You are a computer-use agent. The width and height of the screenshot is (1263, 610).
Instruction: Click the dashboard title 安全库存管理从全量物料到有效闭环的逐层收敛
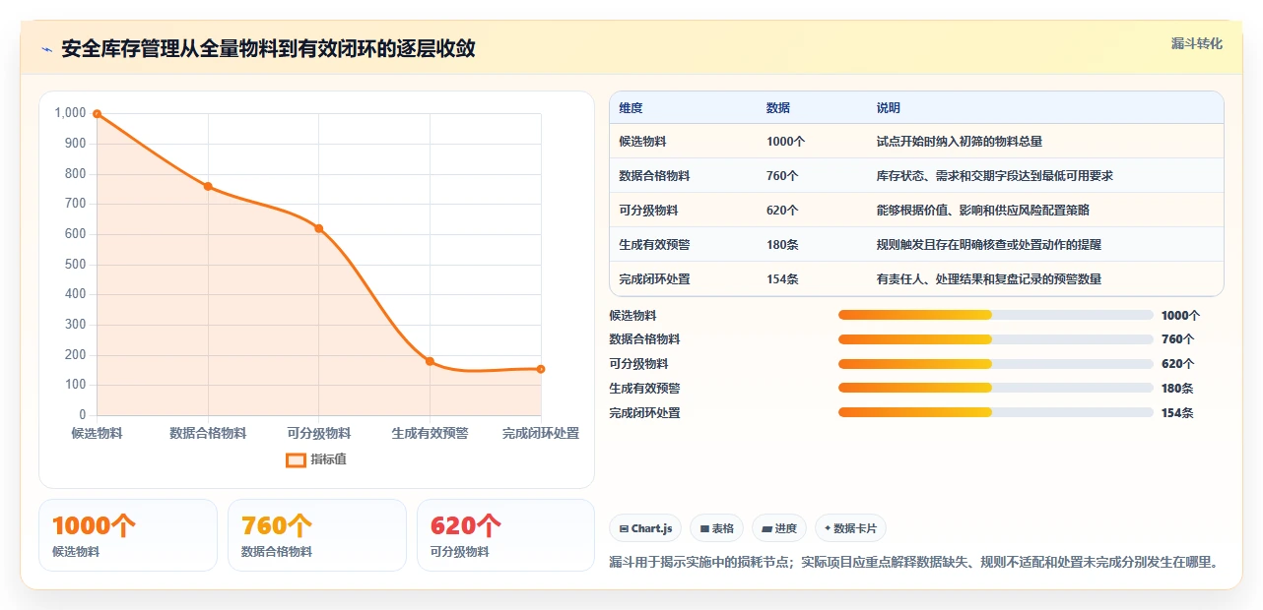click(x=268, y=49)
